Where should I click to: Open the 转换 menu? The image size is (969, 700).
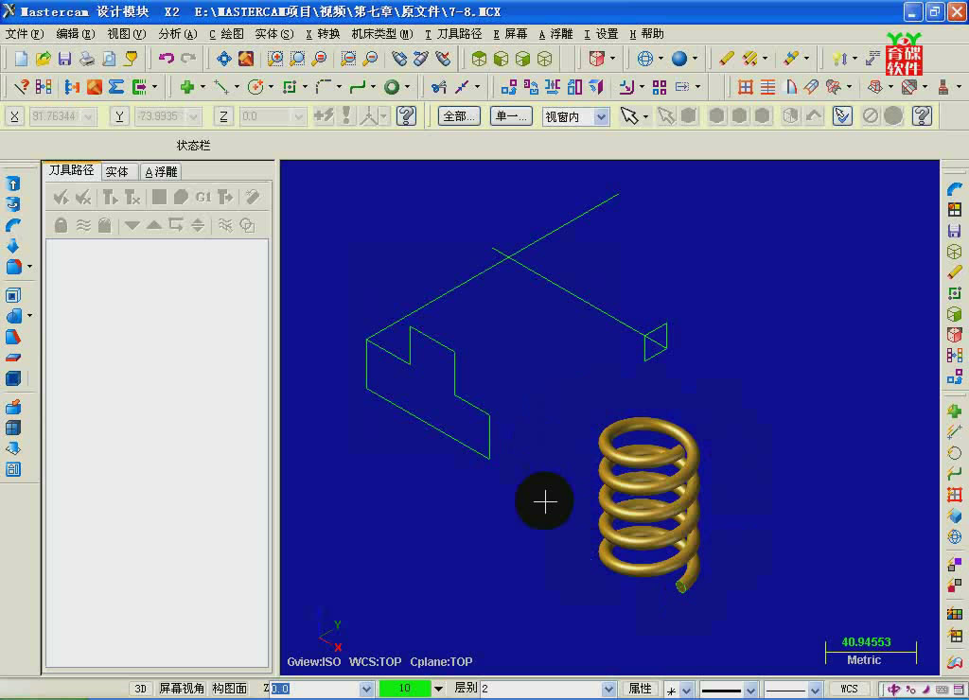[x=323, y=34]
